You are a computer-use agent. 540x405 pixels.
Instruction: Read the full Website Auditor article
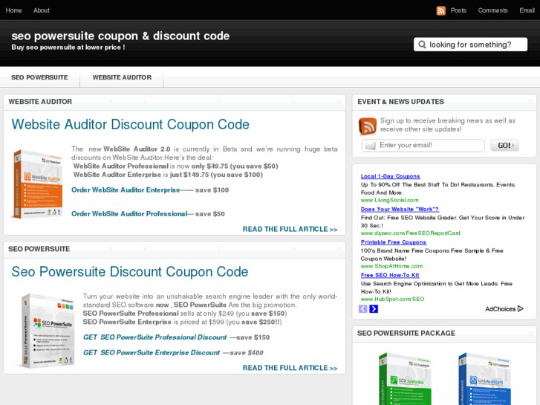[290, 229]
